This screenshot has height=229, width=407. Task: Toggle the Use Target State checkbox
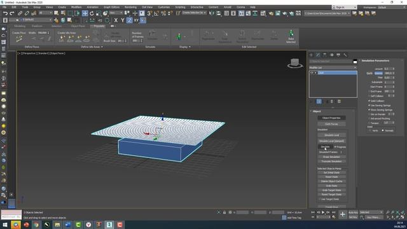coord(319,199)
